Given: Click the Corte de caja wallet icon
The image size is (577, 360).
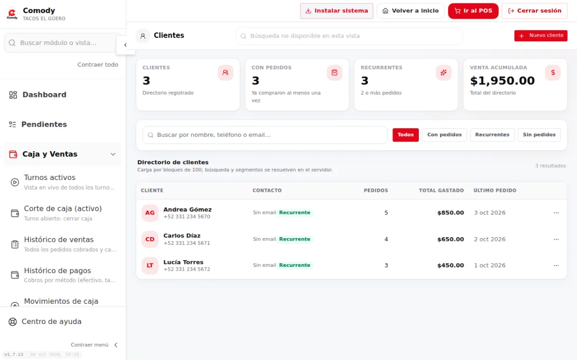Looking at the screenshot, I should [x=15, y=213].
